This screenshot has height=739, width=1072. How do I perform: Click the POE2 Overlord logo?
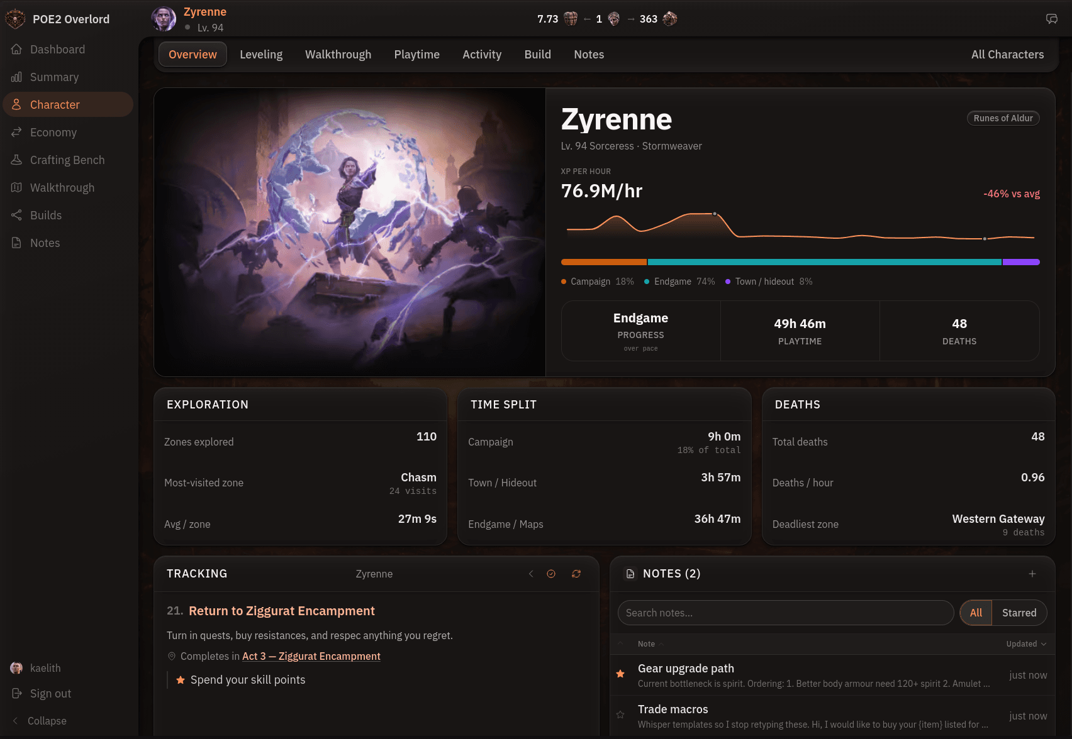(15, 19)
